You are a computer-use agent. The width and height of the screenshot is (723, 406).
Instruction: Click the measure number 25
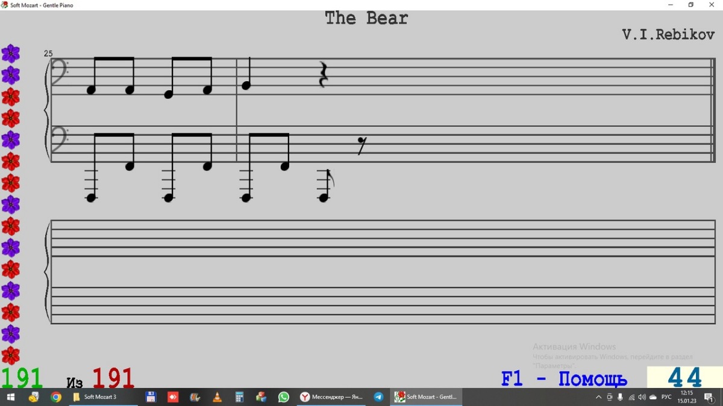pos(48,54)
